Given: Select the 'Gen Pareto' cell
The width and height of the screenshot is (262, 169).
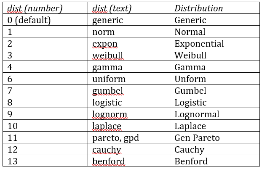Looking at the screenshot, I should click(x=215, y=137).
